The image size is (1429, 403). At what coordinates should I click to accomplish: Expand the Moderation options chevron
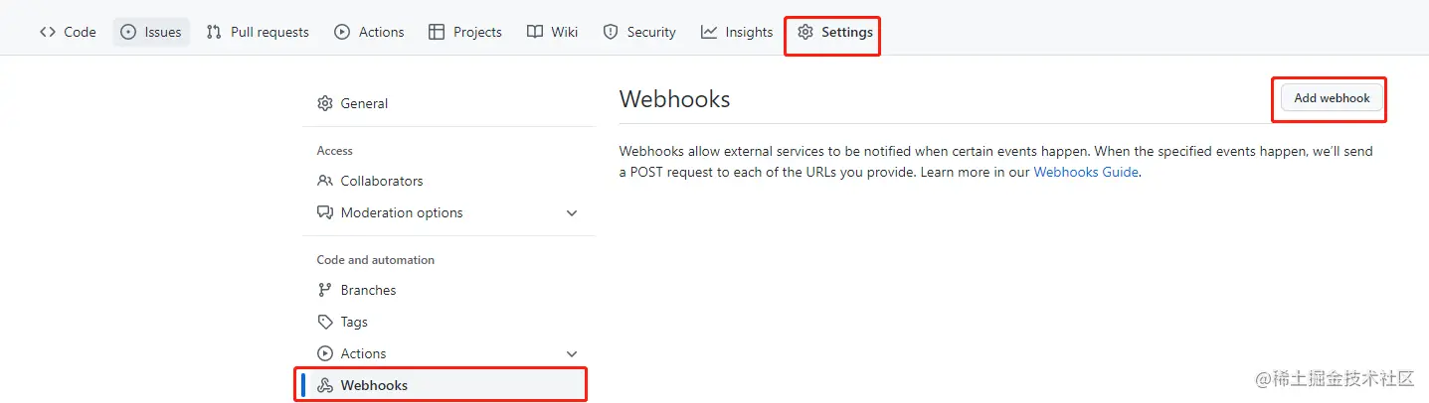tap(572, 212)
